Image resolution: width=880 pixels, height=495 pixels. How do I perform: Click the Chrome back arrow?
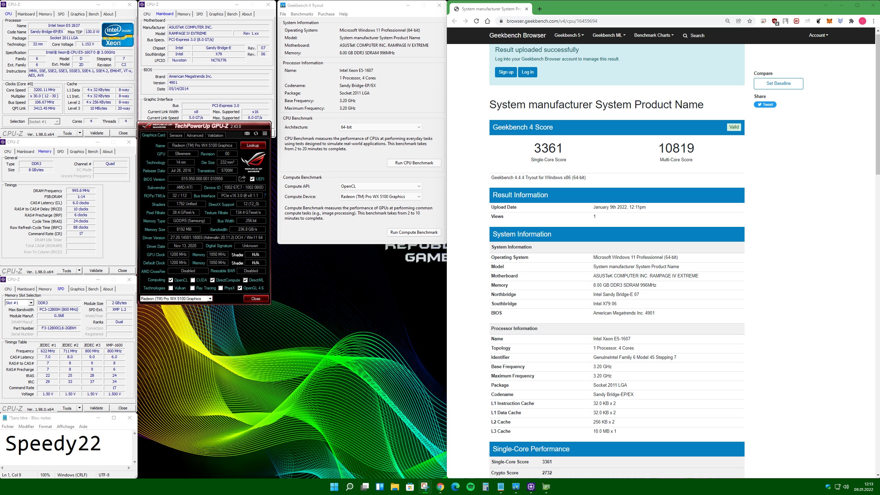pos(454,21)
